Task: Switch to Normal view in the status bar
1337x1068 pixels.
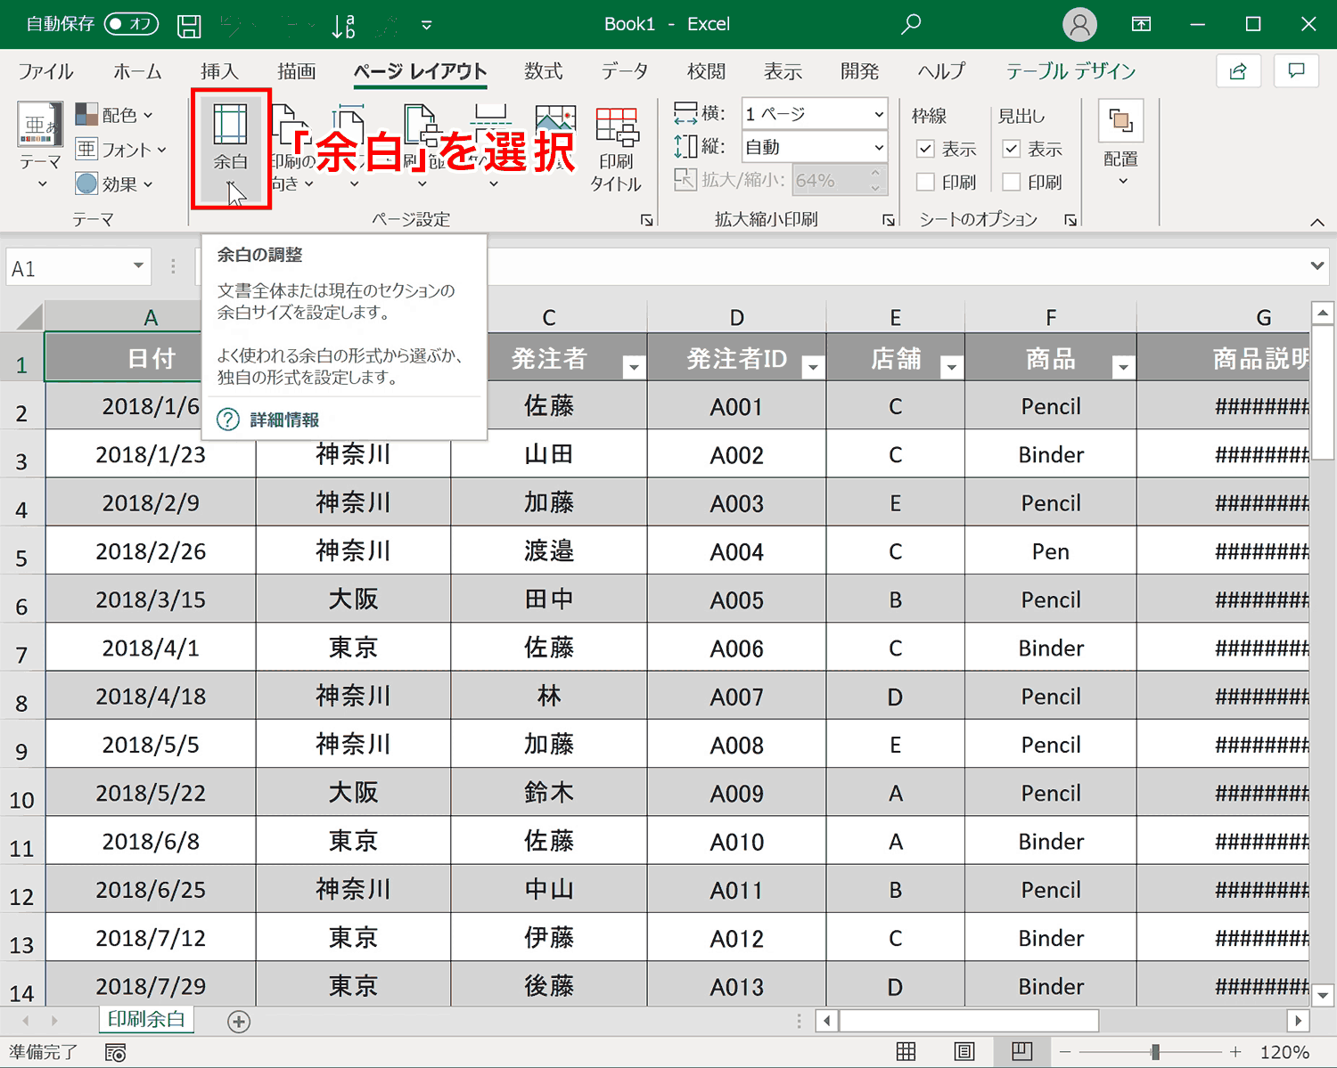Action: [906, 1052]
